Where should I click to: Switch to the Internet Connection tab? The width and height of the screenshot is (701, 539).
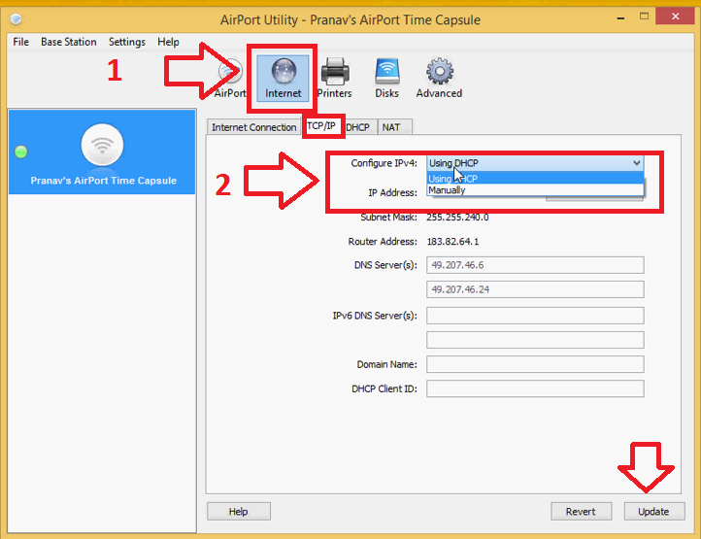pos(253,127)
